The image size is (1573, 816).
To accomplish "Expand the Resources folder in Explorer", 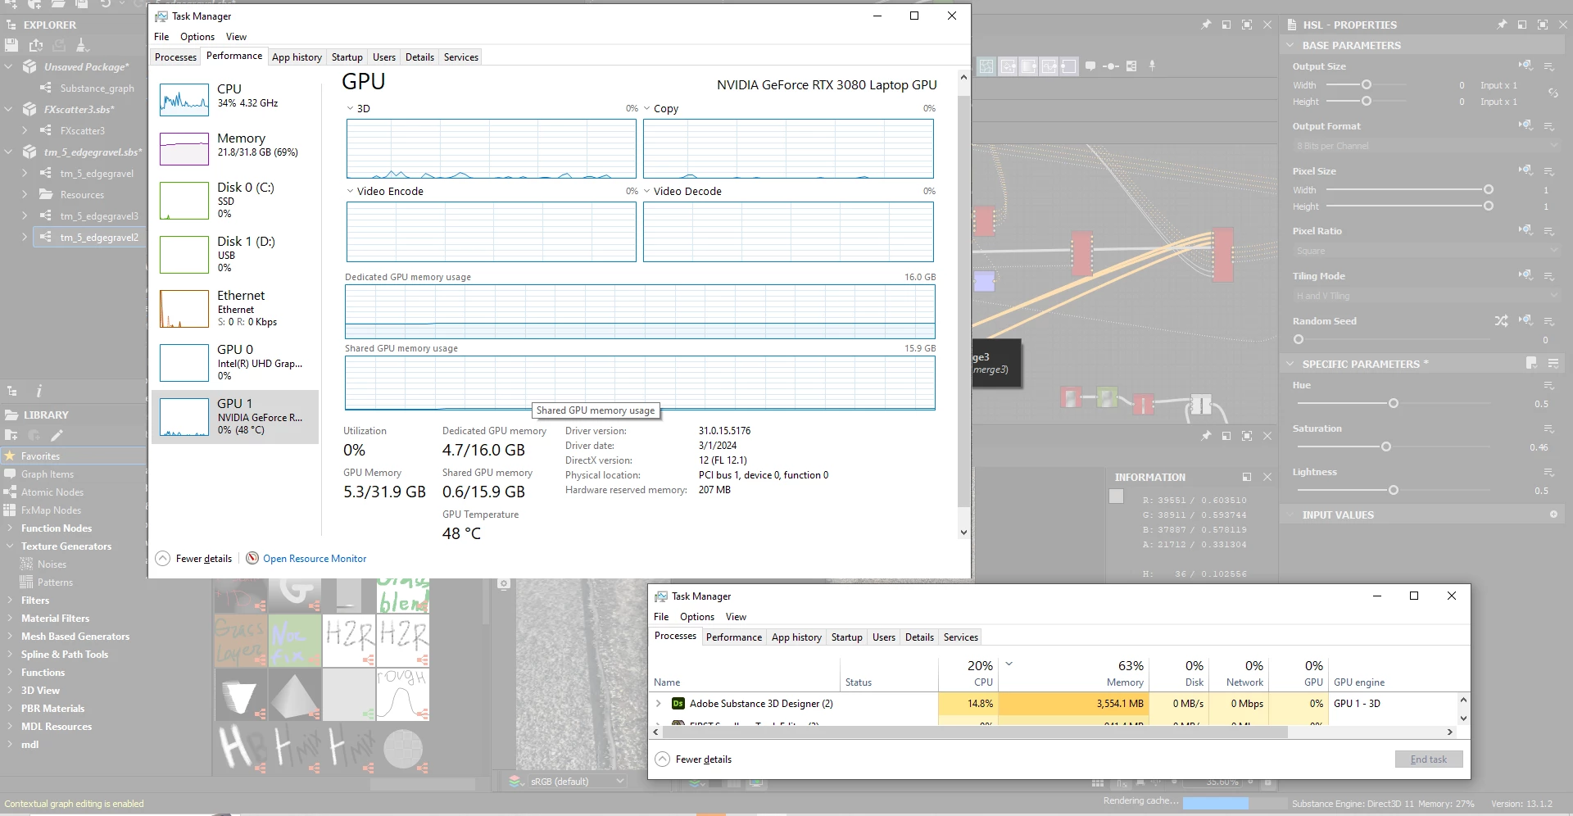I will [x=25, y=194].
